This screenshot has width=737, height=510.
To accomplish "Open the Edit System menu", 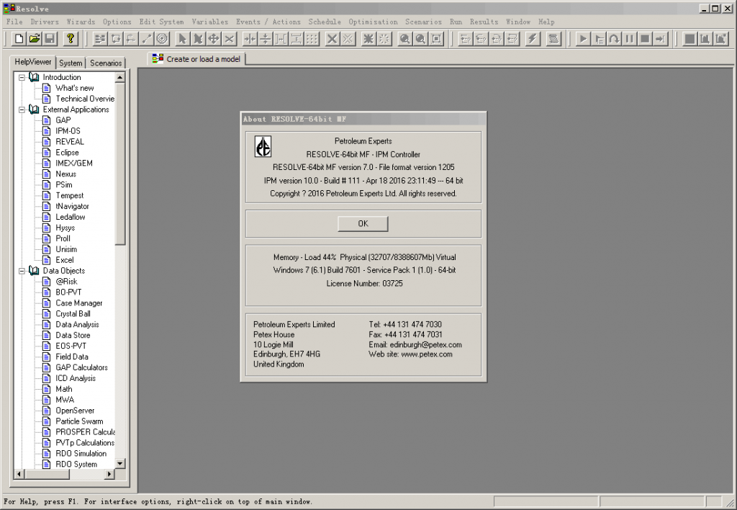I will click(x=161, y=22).
